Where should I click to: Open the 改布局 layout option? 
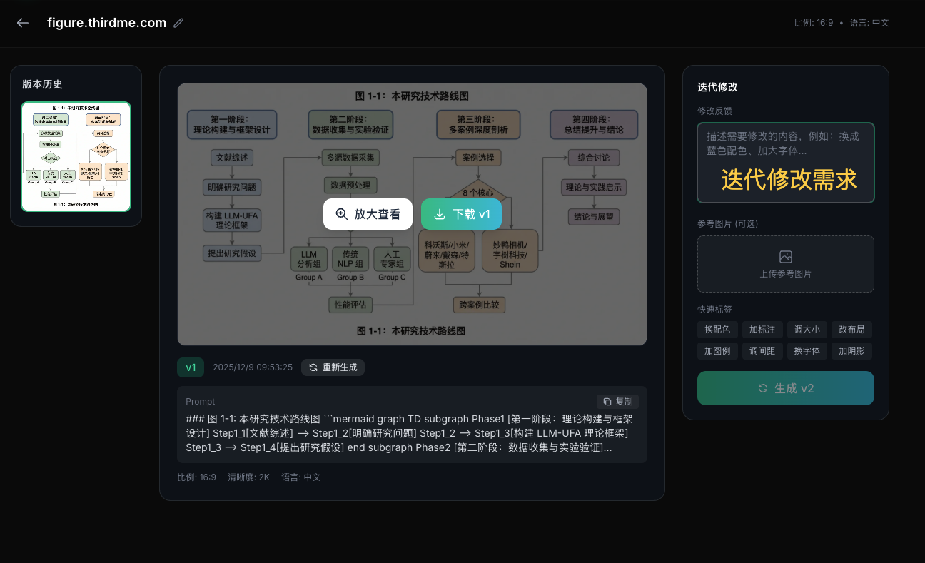pos(851,329)
